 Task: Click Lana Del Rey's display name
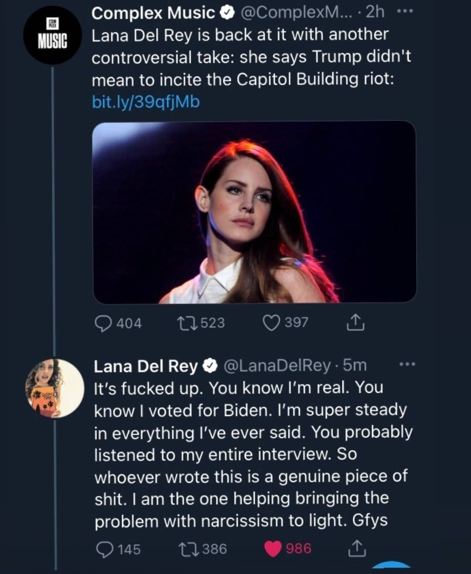click(x=146, y=366)
